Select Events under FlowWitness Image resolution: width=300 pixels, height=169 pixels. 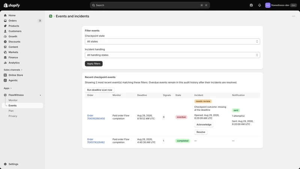click(22, 106)
